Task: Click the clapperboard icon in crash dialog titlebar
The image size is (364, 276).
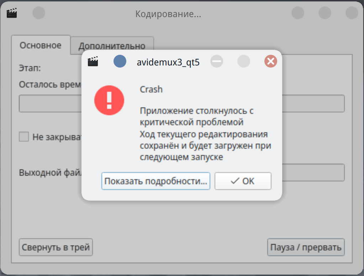Action: pos(93,62)
